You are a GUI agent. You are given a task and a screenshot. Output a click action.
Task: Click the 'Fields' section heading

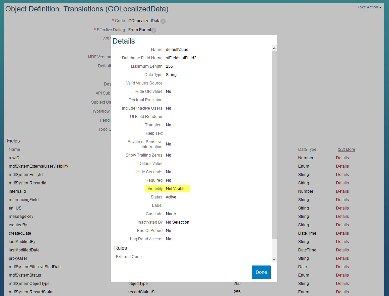pos(13,141)
